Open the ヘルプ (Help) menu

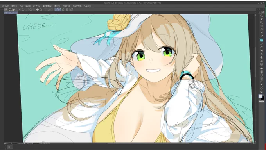click(x=87, y=6)
